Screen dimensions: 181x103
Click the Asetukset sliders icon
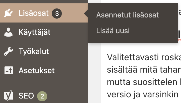point(9,70)
